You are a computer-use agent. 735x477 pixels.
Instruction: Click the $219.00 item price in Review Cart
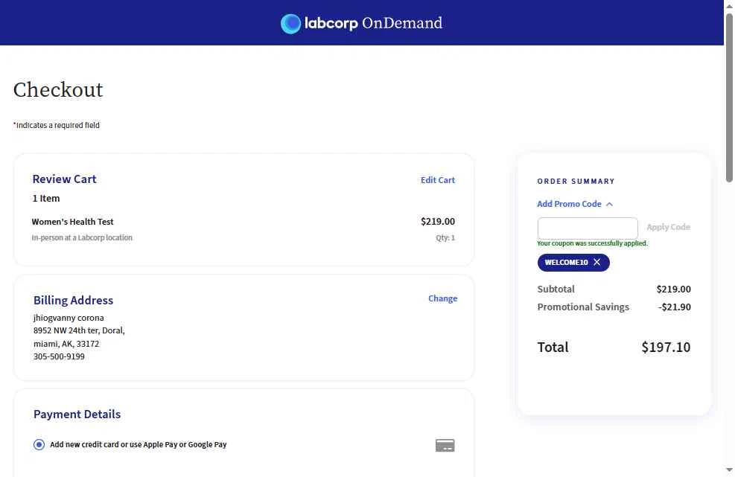438,221
